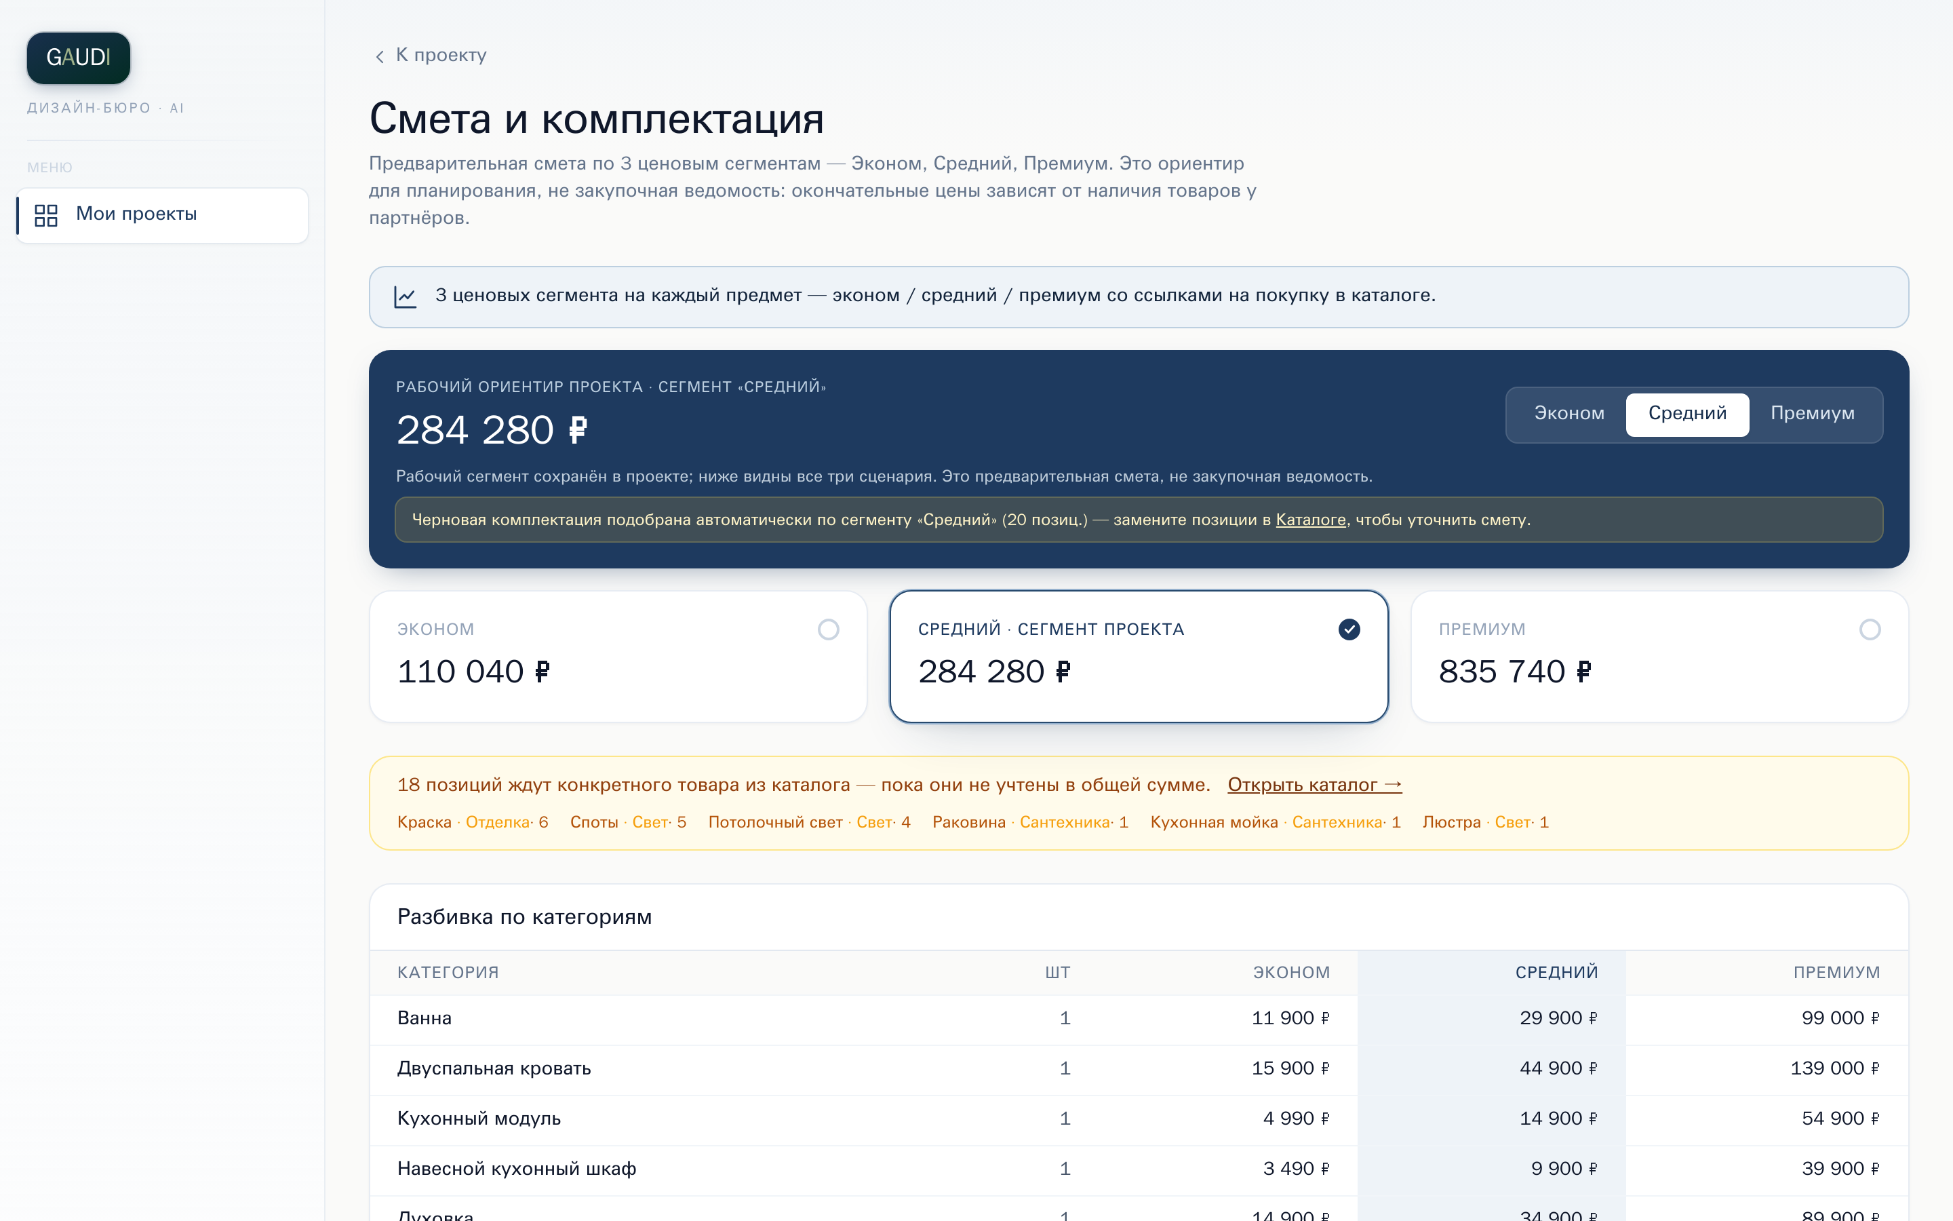Viewport: 1953px width, 1221px height.
Task: Click Навесной кухонный шкаф middle price 9 900 ₽
Action: click(1564, 1169)
